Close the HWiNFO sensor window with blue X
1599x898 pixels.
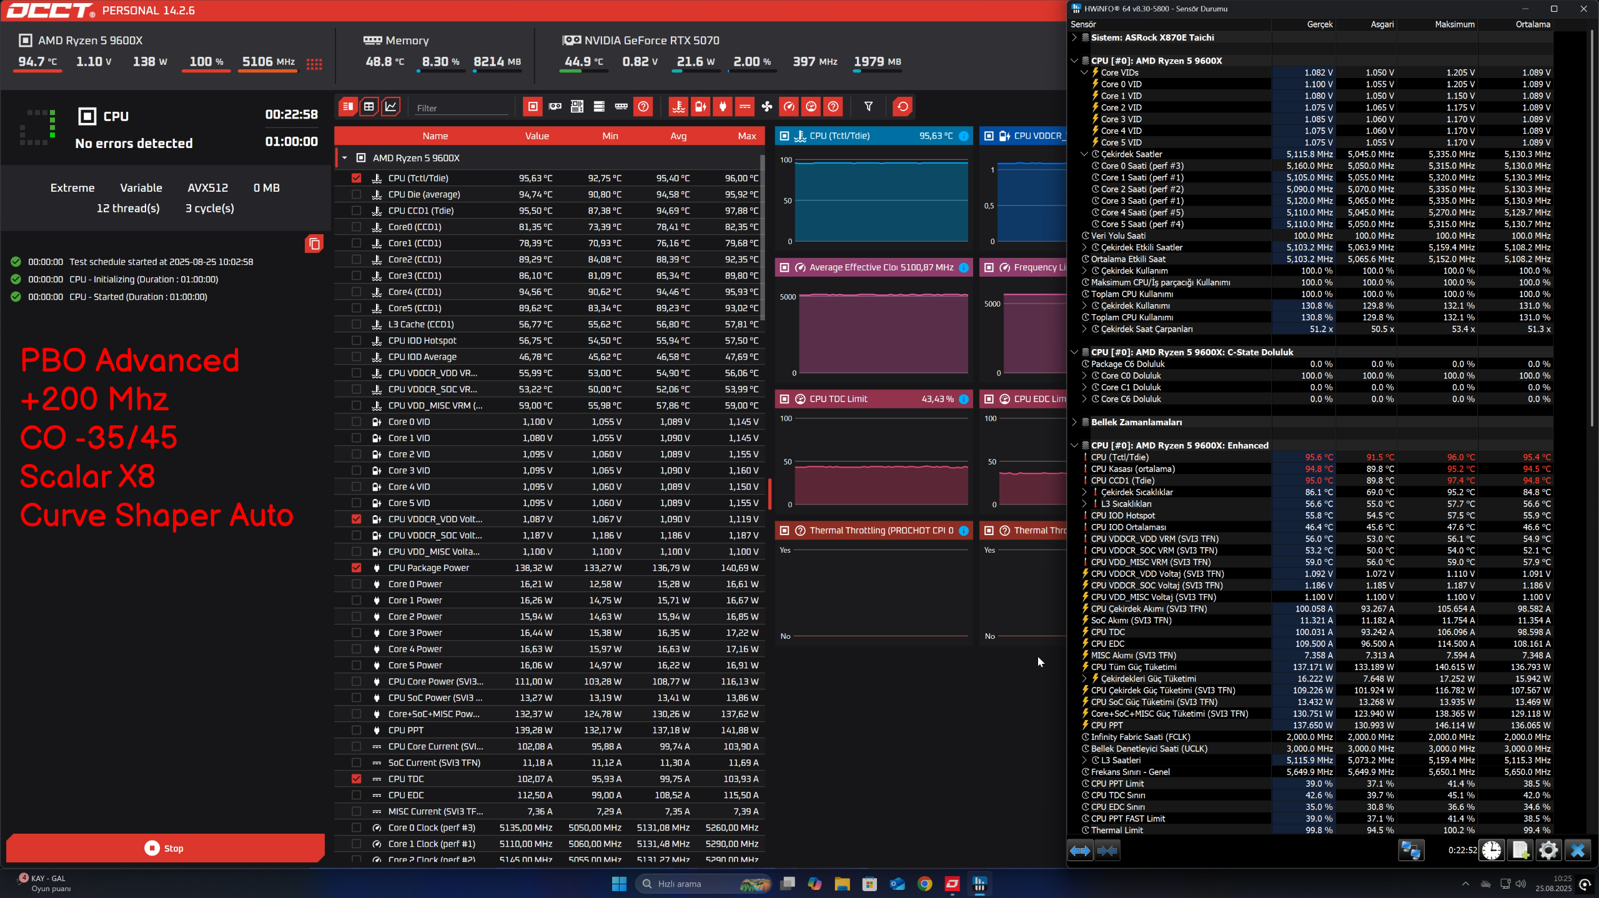1577,850
